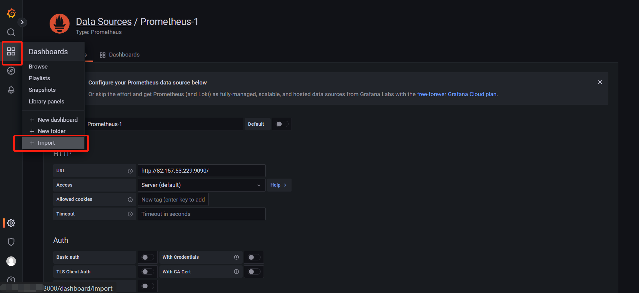Screen dimensions: 639x293
Task: Enable the With Credentials switch
Action: (254, 257)
